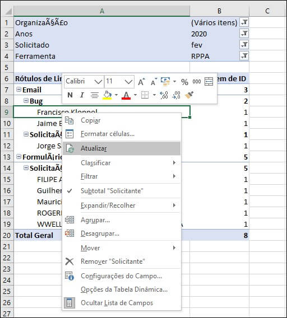
Task: Collapse the Bug group minus box
Action: coord(26,101)
